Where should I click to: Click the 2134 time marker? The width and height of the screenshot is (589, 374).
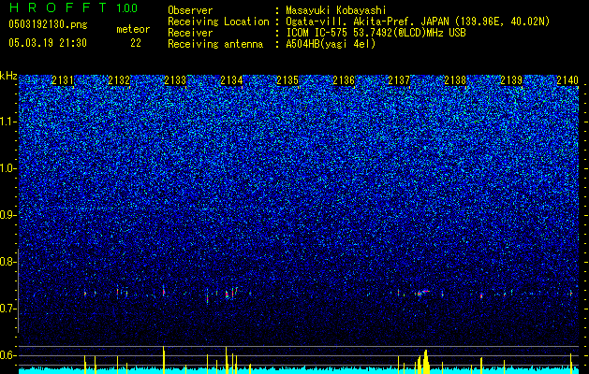(x=231, y=80)
